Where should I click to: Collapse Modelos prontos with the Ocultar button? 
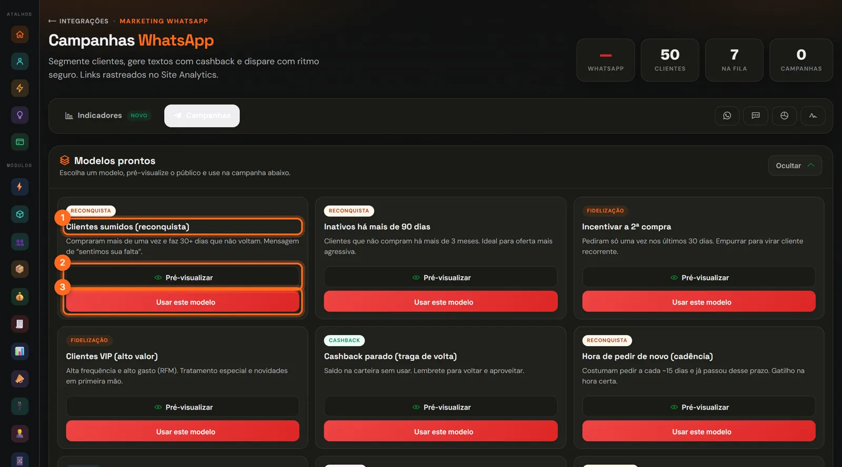(x=795, y=166)
